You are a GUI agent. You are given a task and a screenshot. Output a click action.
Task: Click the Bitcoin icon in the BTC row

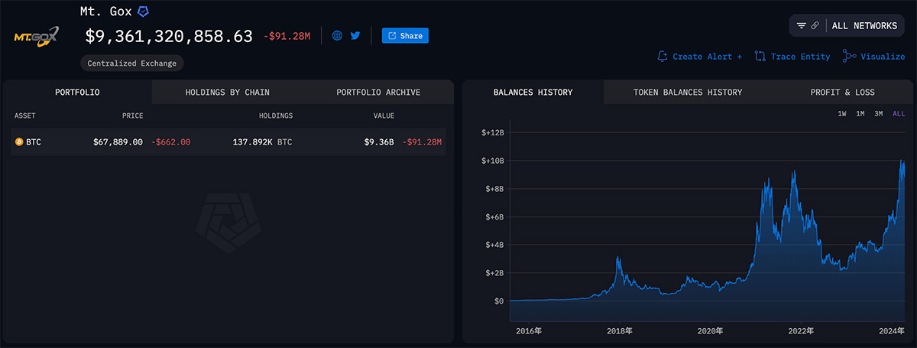tap(19, 142)
